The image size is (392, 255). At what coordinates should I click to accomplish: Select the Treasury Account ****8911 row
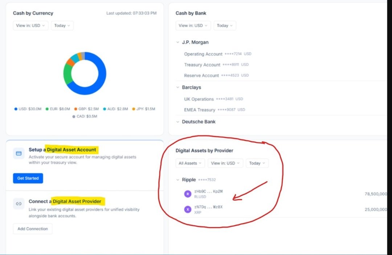click(x=281, y=65)
